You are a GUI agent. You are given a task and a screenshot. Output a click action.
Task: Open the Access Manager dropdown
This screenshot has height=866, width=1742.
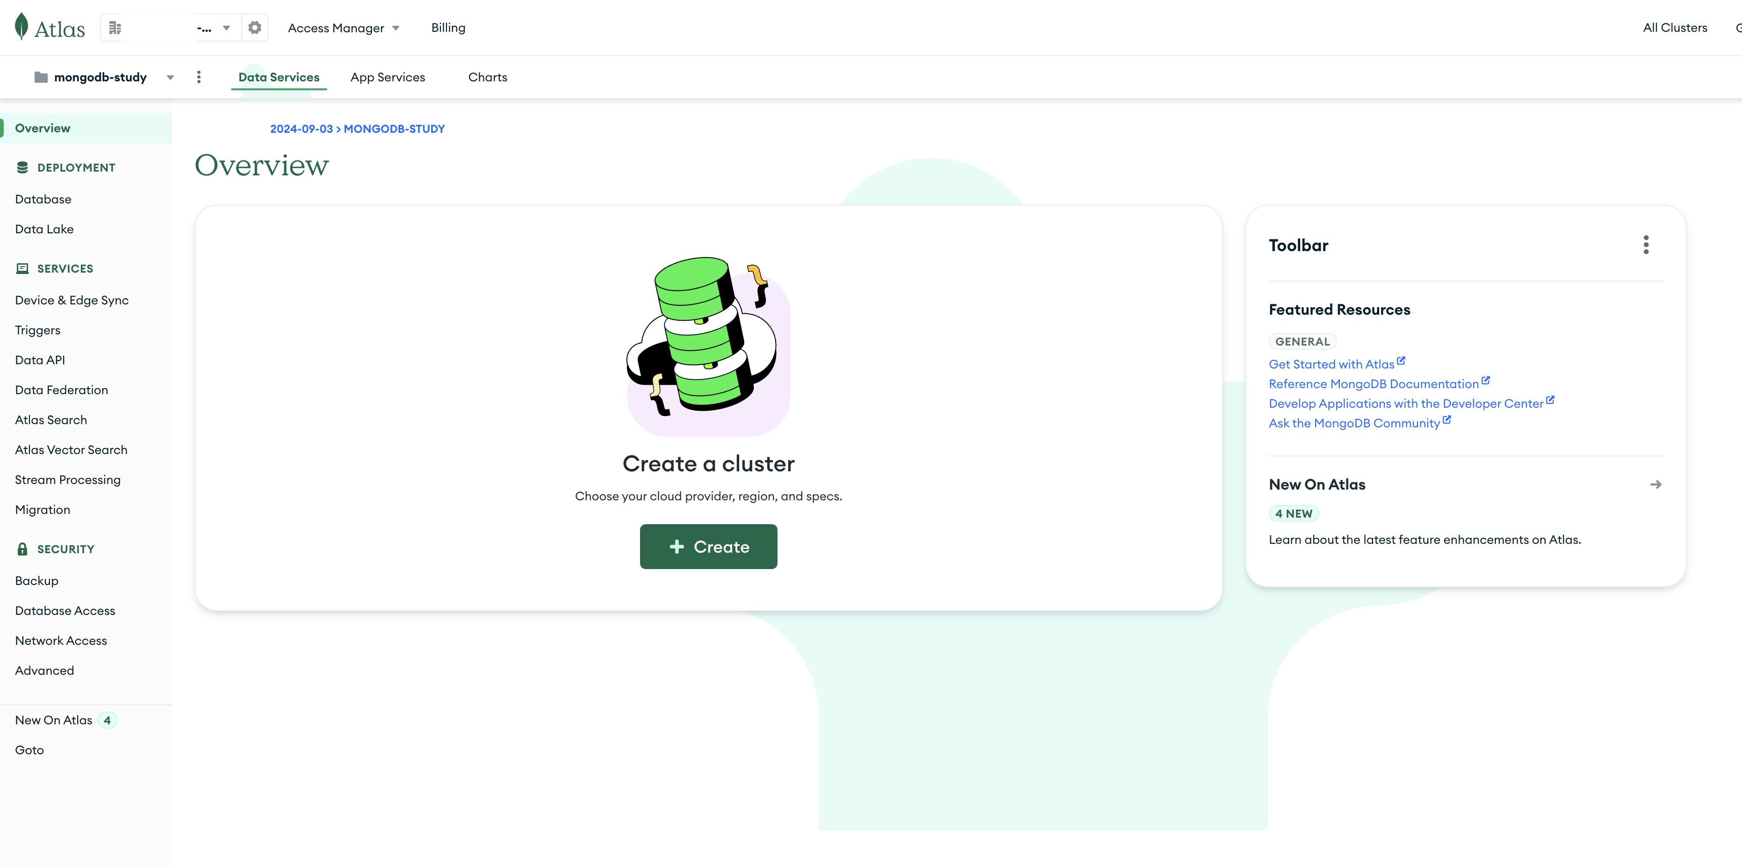344,28
